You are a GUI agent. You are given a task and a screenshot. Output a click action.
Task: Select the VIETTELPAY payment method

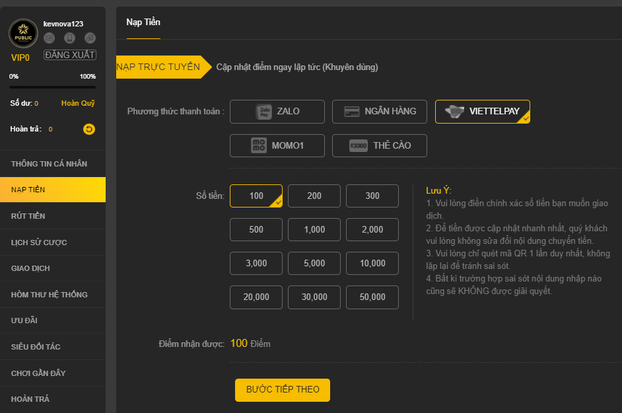pyautogui.click(x=482, y=112)
